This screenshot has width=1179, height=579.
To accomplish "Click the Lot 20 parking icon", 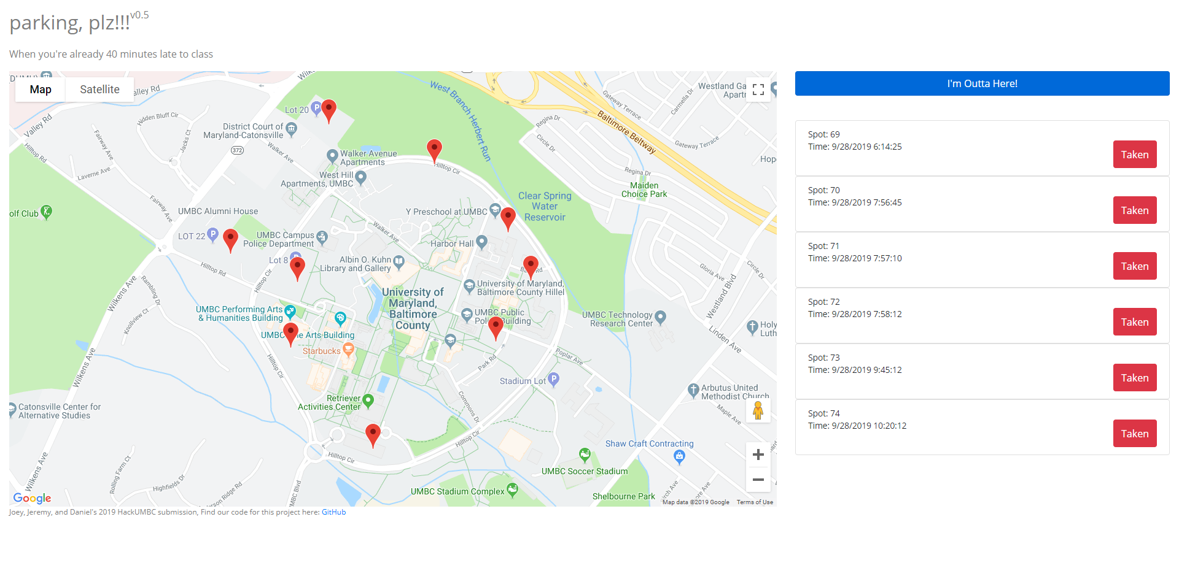I will (x=316, y=109).
